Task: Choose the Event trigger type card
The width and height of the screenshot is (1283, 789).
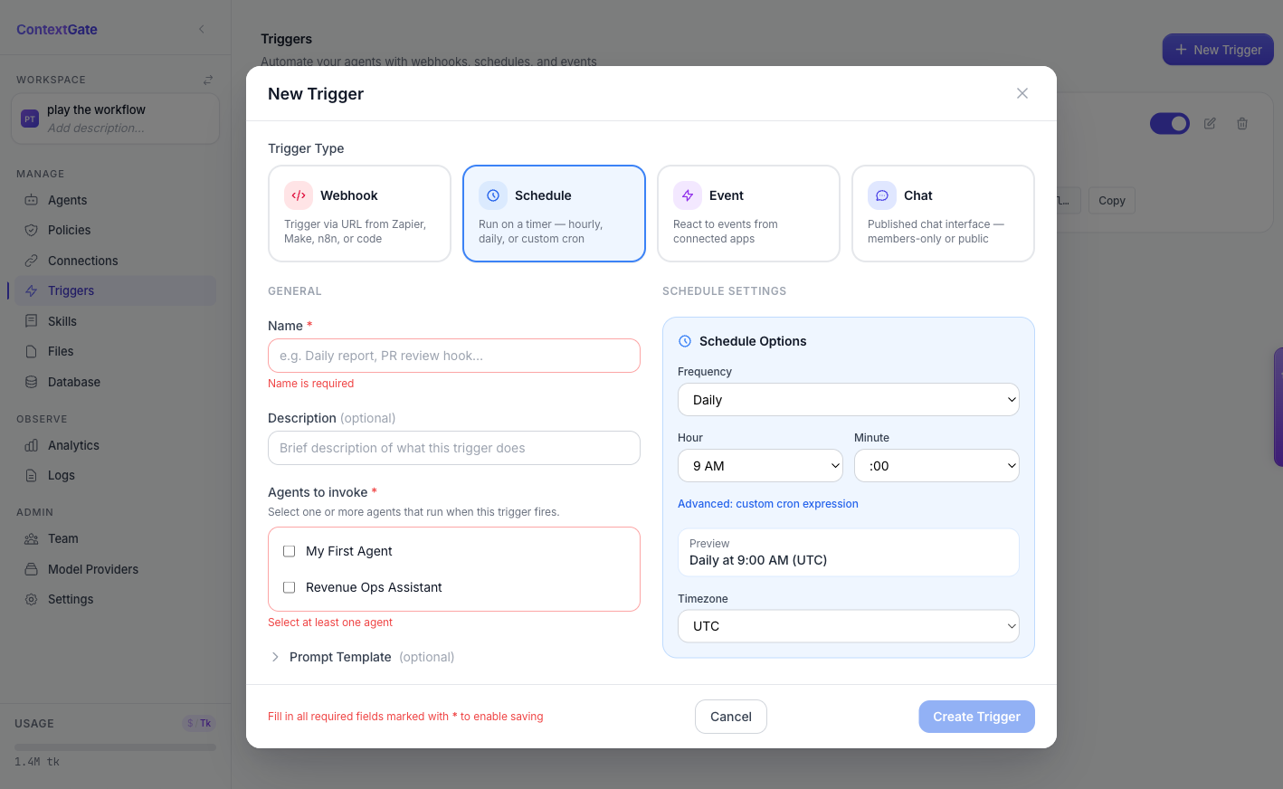Action: tap(748, 214)
